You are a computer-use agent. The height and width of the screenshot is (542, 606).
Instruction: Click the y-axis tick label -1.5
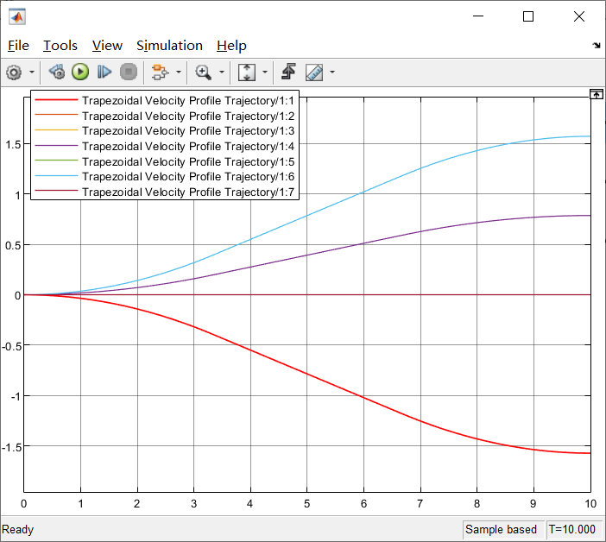tap(11, 447)
